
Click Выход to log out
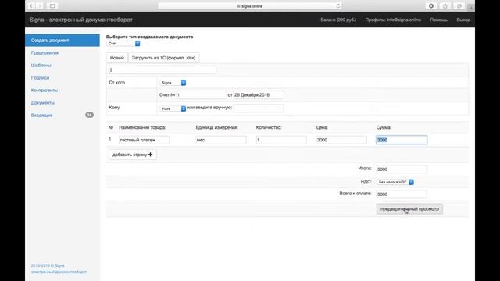pyautogui.click(x=463, y=20)
